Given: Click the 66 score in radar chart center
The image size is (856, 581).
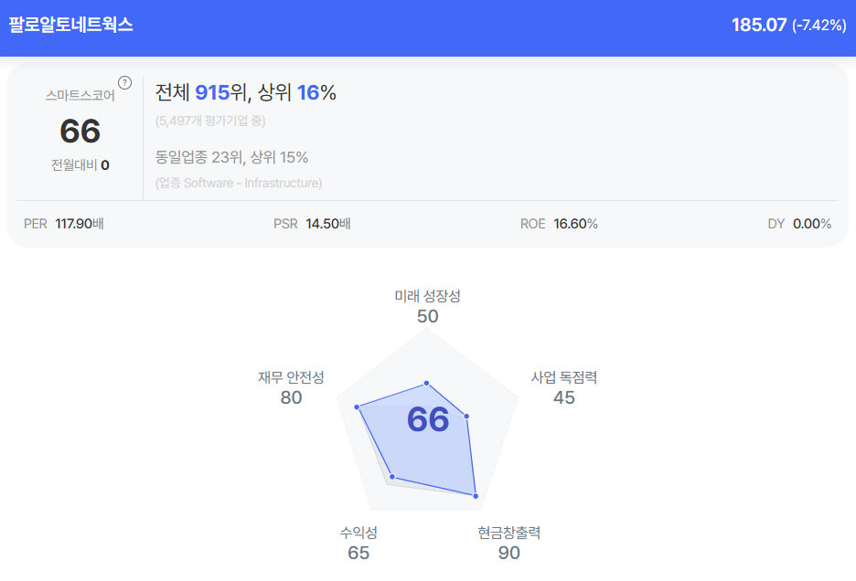Looking at the screenshot, I should tap(428, 419).
